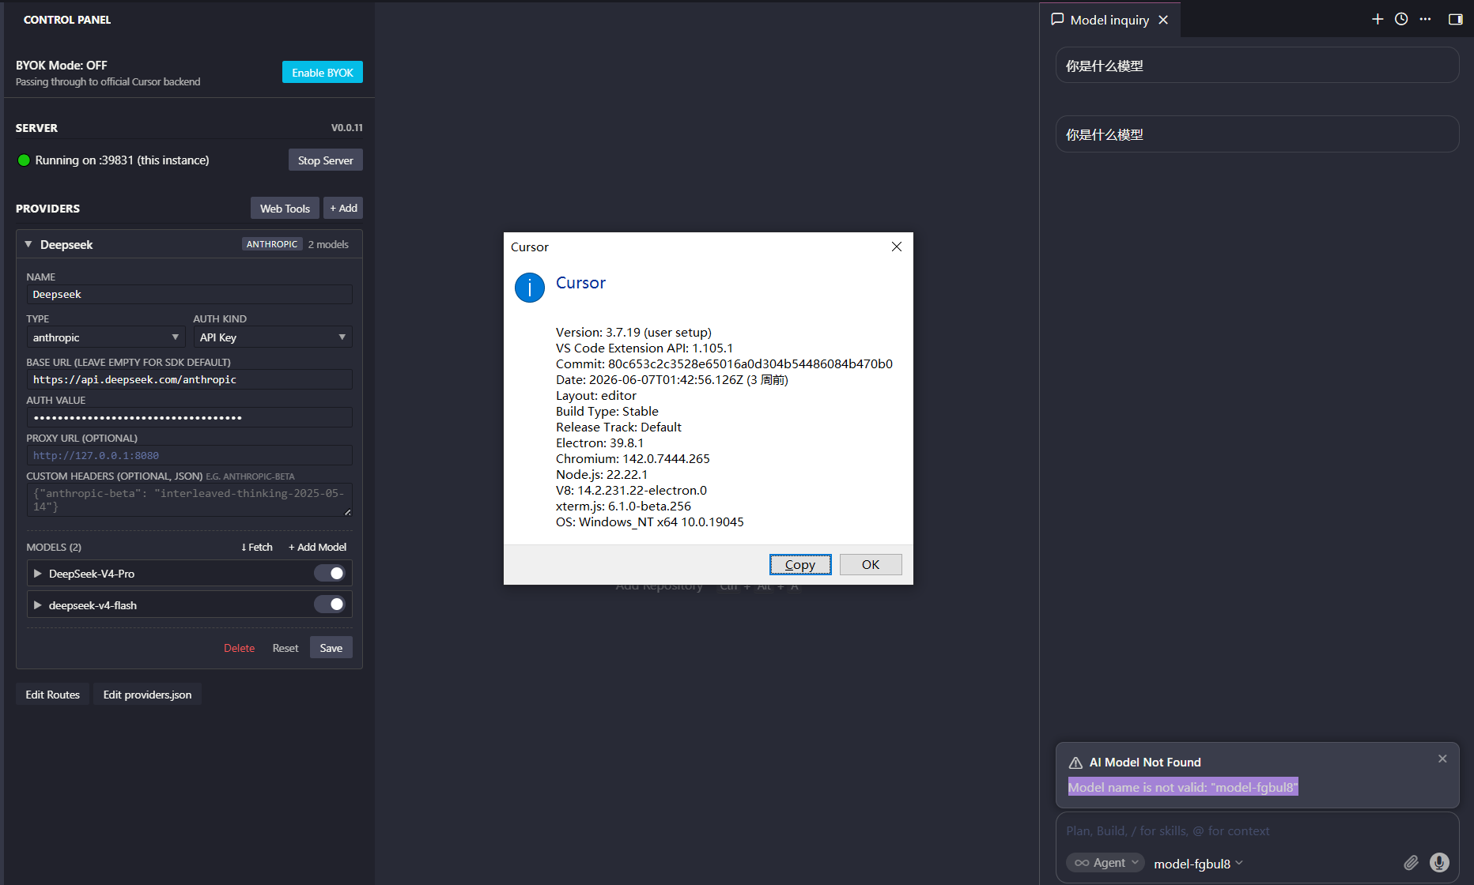Image resolution: width=1474 pixels, height=885 pixels.
Task: Open the model-fgbul8 model selector
Action: (x=1198, y=864)
